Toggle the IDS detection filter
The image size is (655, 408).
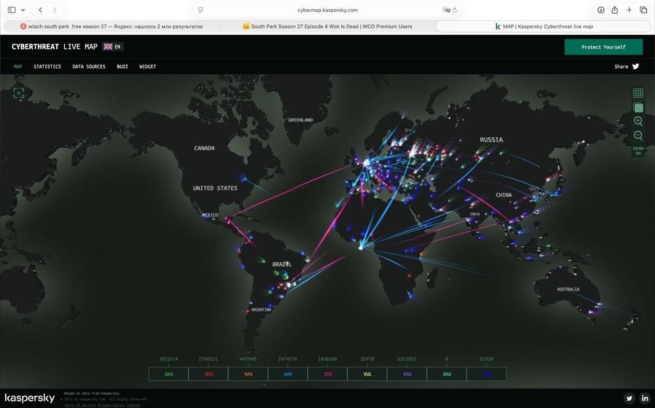pos(327,374)
